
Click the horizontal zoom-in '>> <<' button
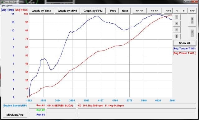click(139, 11)
